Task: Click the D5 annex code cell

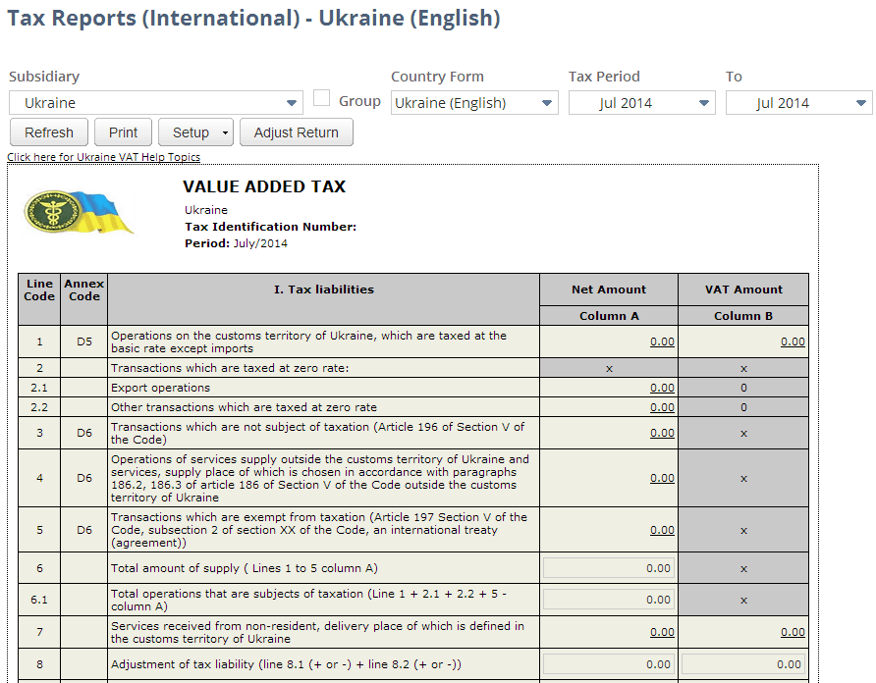Action: (84, 341)
